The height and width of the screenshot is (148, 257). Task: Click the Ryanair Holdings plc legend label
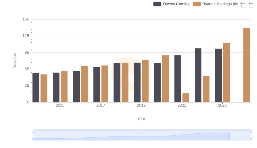220,4
